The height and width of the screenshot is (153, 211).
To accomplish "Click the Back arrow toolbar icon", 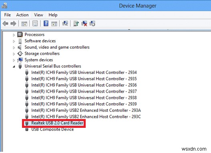I will (x=6, y=24).
